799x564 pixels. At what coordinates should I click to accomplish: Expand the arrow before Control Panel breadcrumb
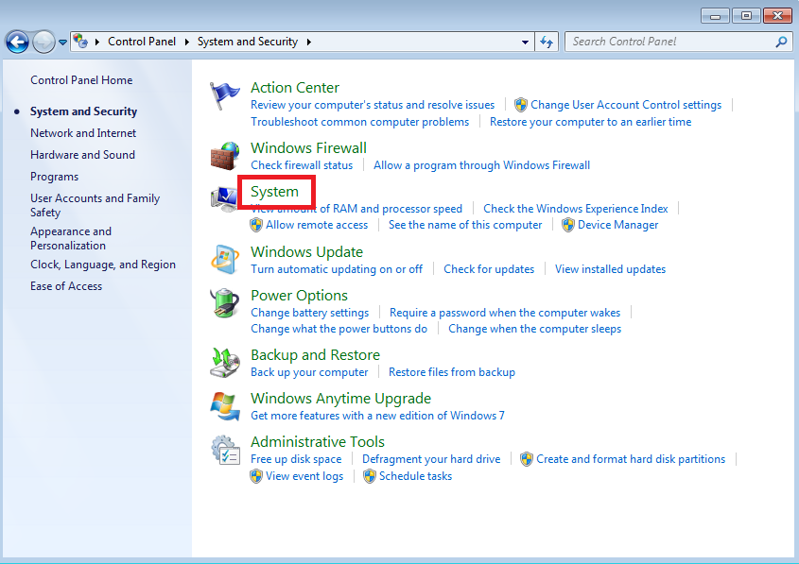[96, 42]
